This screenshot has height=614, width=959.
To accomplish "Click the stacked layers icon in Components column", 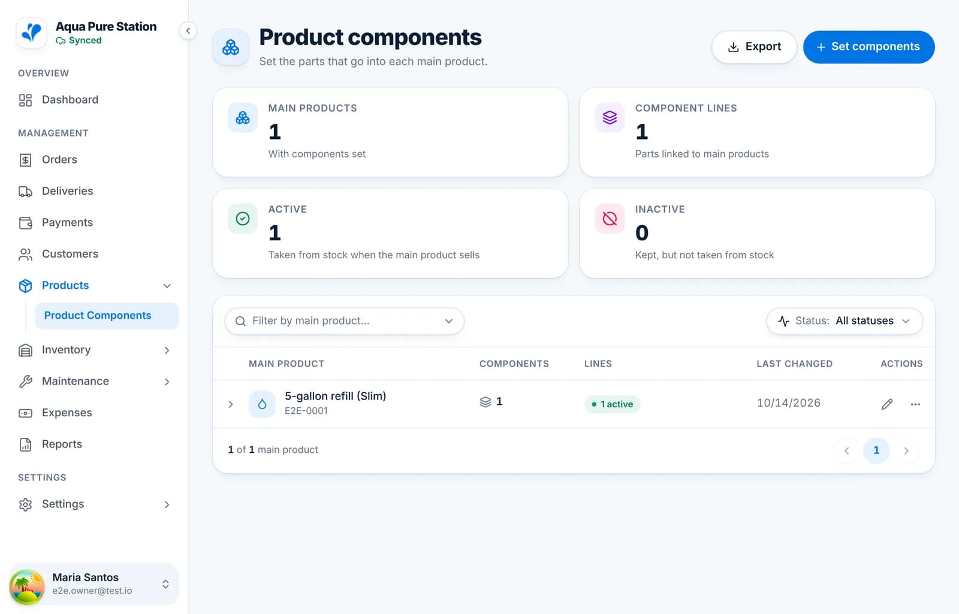I will 485,402.
